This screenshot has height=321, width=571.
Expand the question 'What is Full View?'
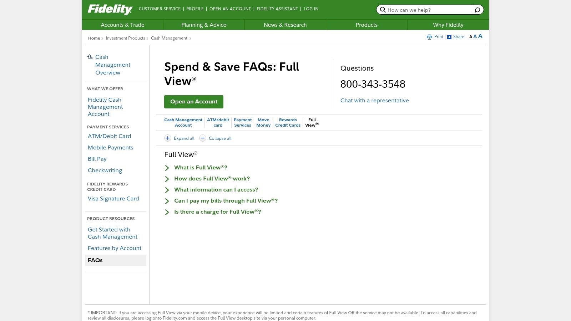click(201, 168)
